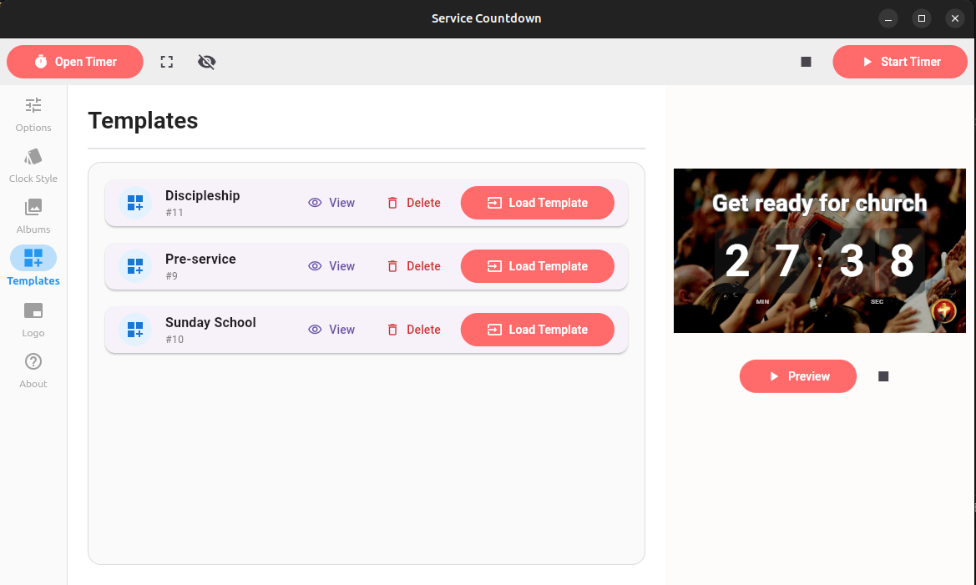Select the Templates sidebar tab
The height and width of the screenshot is (585, 976).
[x=33, y=266]
